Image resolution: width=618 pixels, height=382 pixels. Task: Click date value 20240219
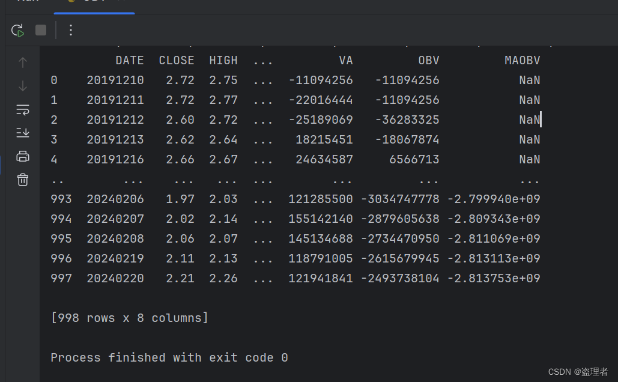[x=115, y=258]
